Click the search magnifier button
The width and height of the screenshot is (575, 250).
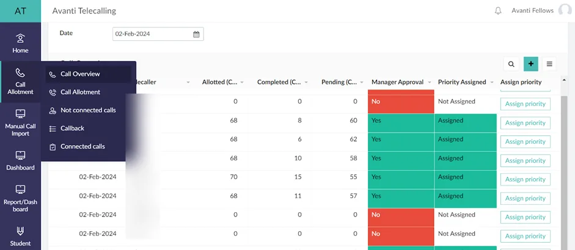pyautogui.click(x=511, y=64)
